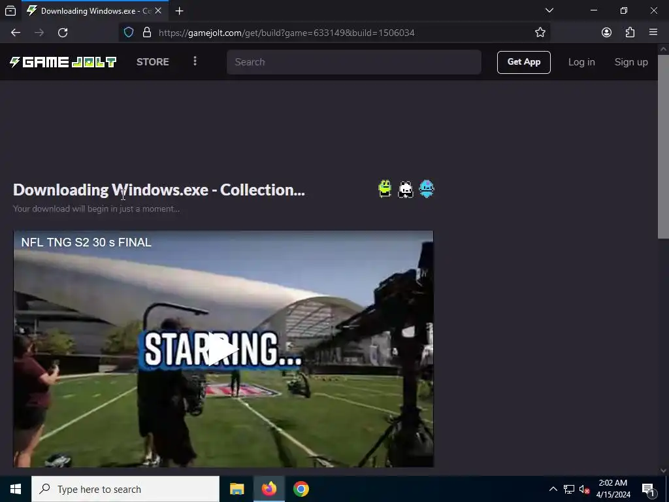Screen dimensions: 669x502
Task: Click the taskbar search box
Action: click(x=125, y=489)
